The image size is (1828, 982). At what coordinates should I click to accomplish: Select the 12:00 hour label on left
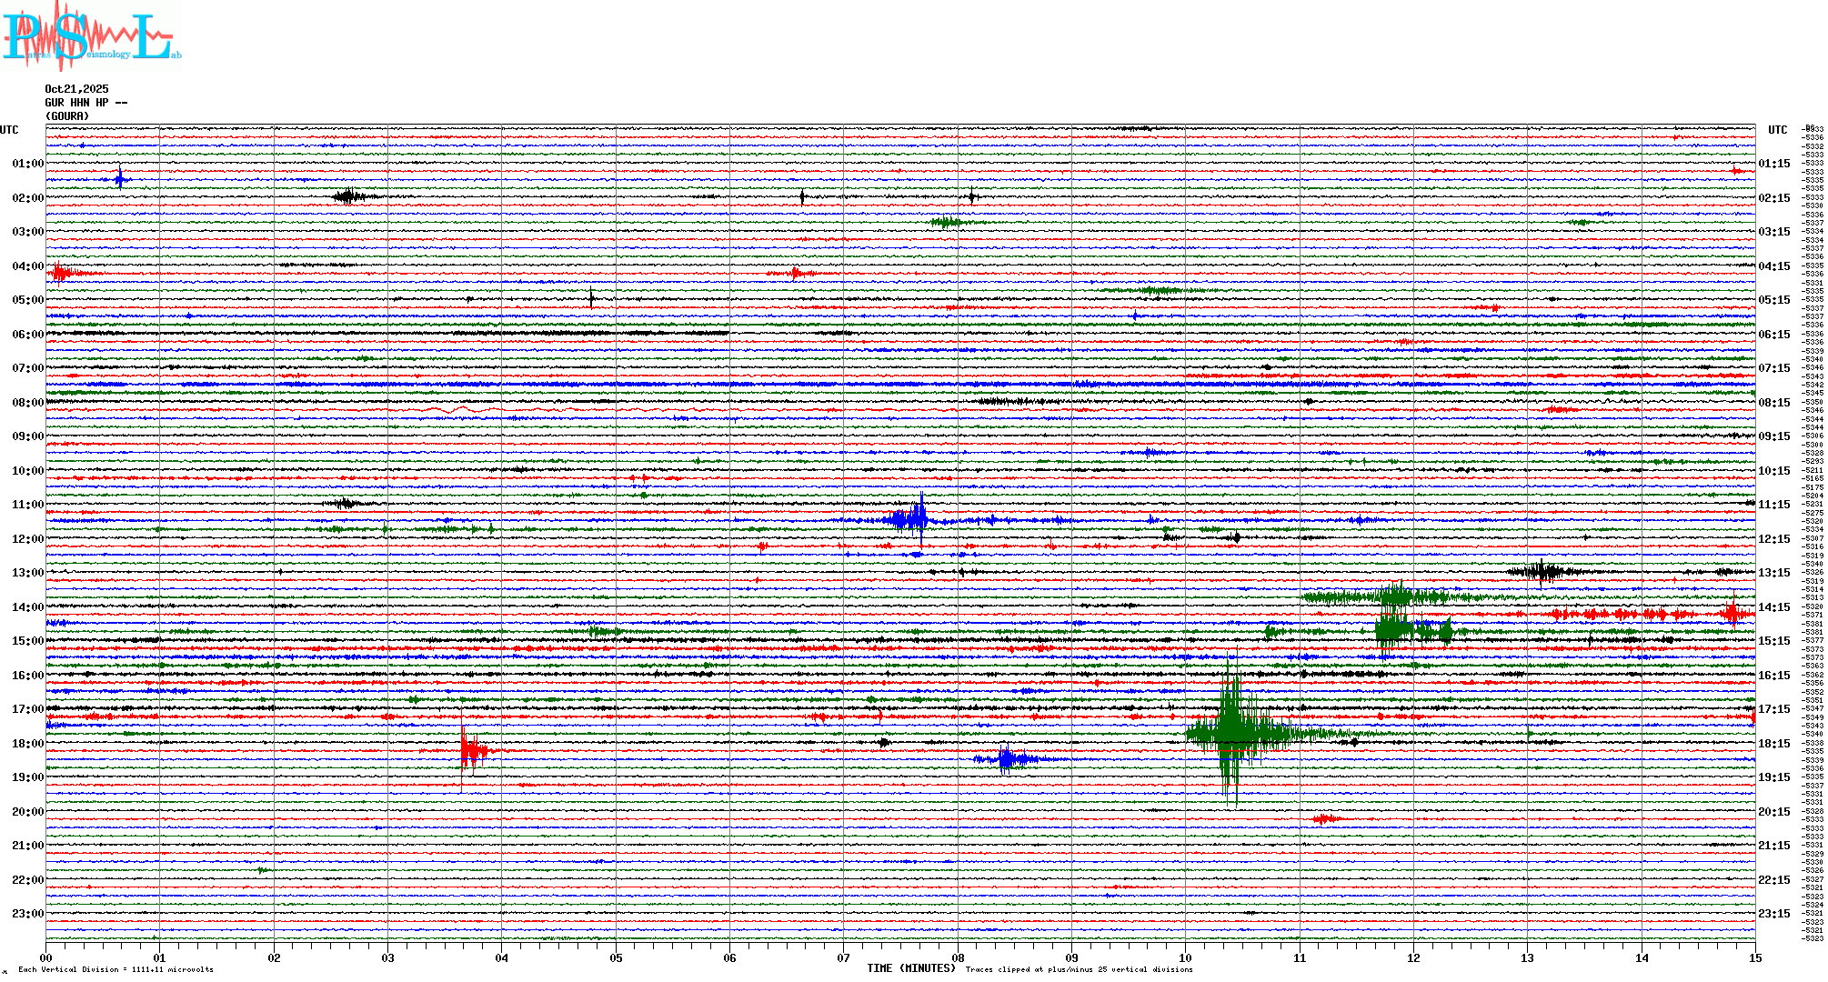click(27, 539)
